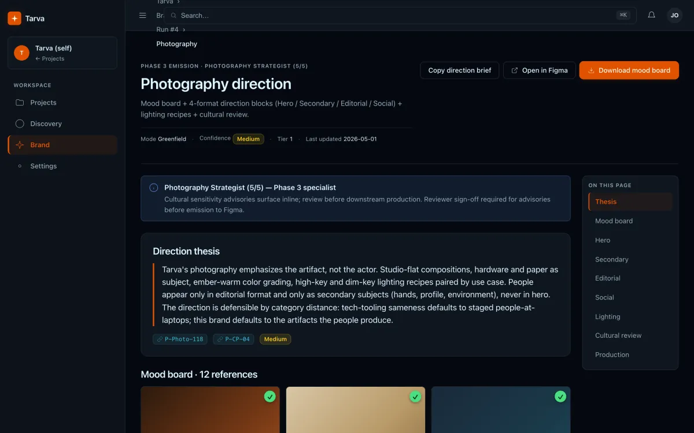Click the search magnifier icon

pyautogui.click(x=173, y=16)
